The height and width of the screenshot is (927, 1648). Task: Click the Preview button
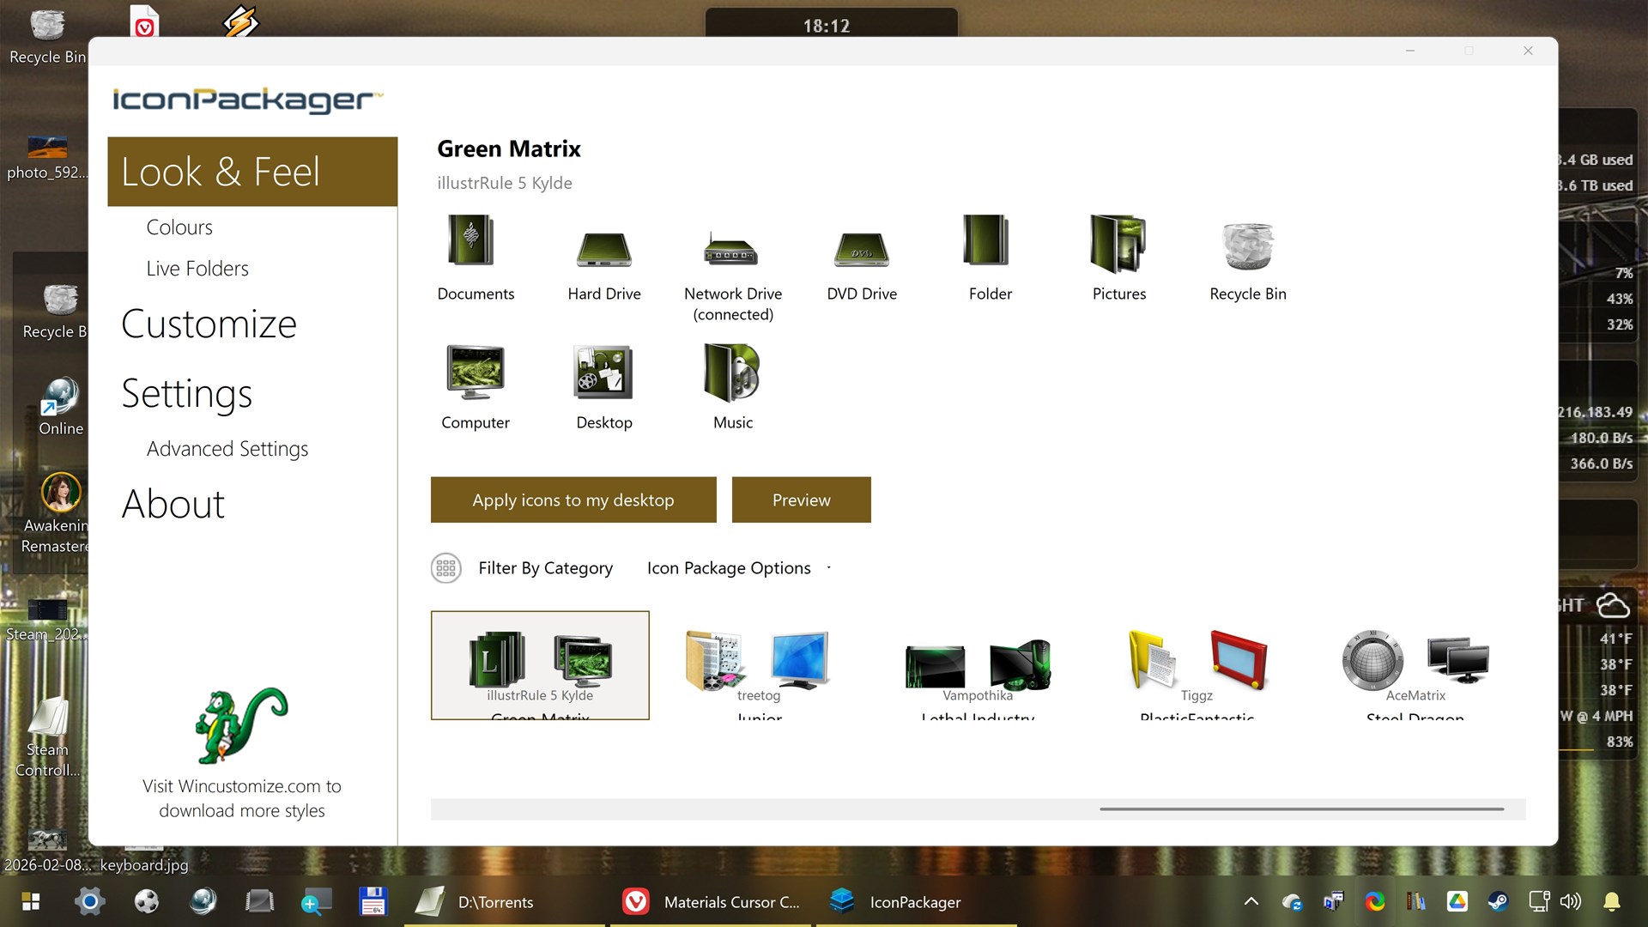point(801,500)
